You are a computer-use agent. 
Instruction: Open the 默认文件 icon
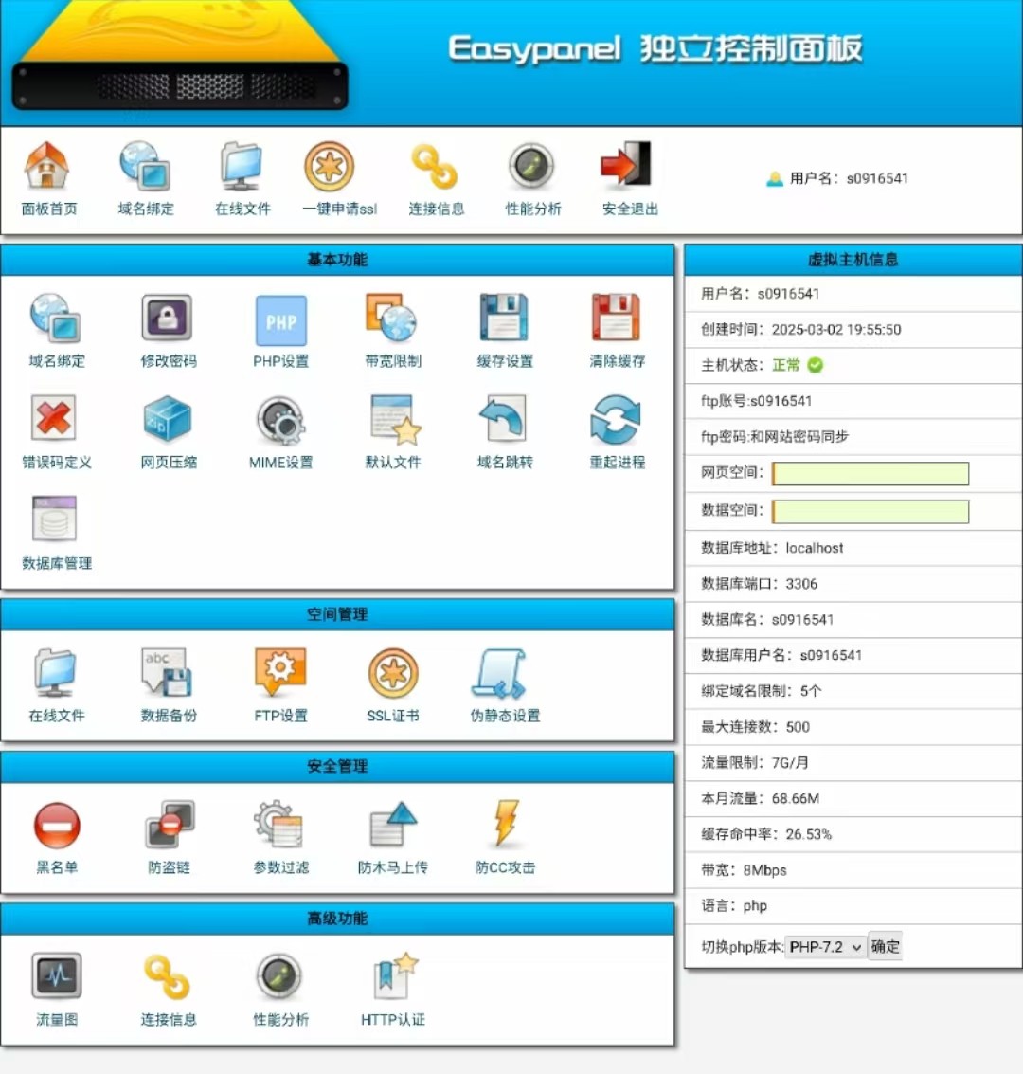point(393,432)
